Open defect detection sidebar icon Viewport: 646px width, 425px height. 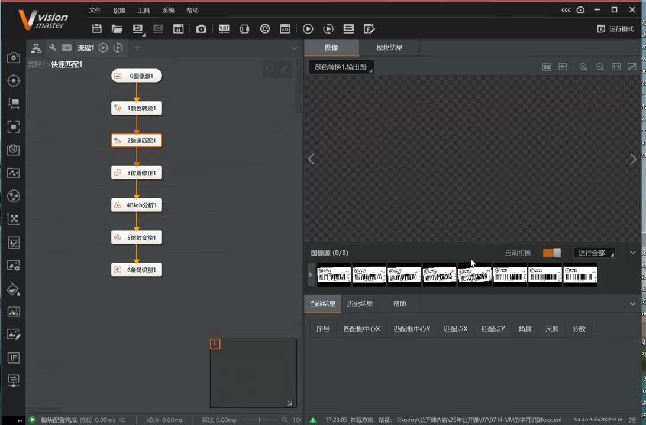(14, 312)
